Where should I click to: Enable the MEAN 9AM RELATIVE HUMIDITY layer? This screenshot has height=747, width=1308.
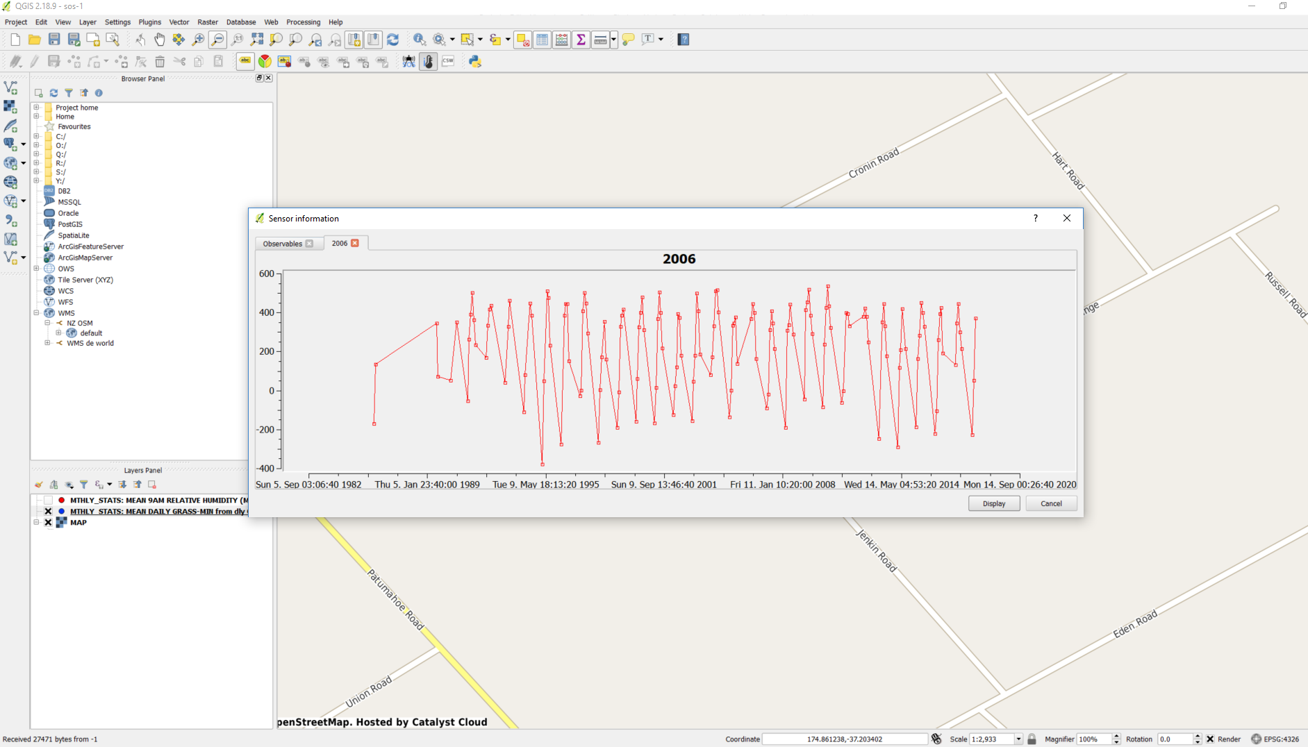[48, 501]
